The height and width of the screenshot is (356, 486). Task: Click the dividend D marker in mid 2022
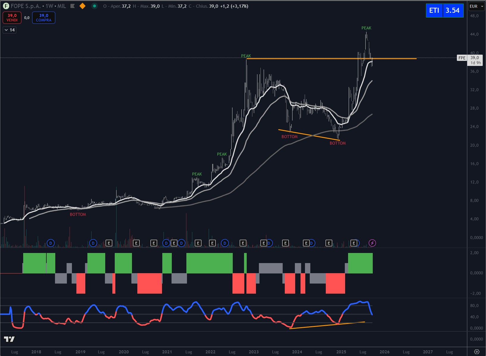click(225, 243)
